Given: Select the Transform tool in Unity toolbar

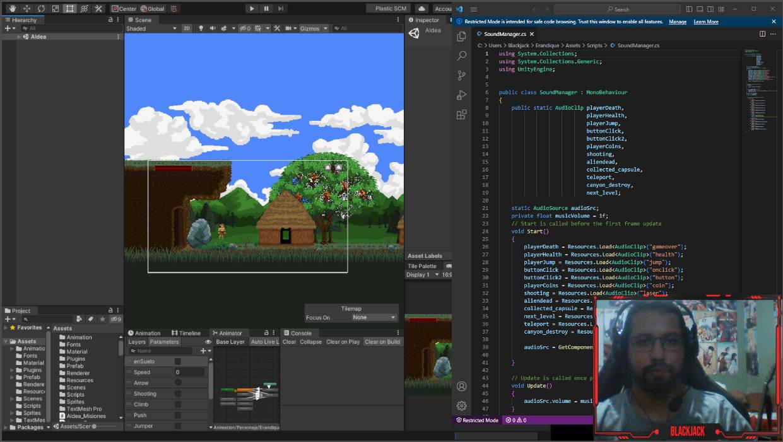Looking at the screenshot, I should tap(85, 9).
